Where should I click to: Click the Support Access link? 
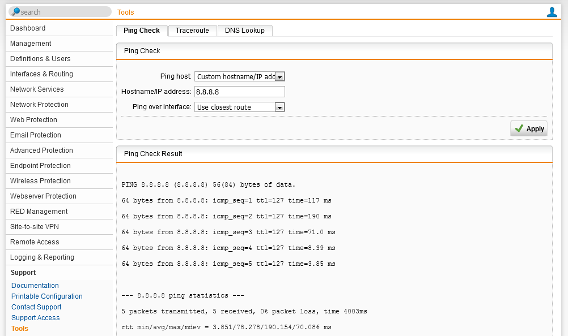[x=35, y=318]
